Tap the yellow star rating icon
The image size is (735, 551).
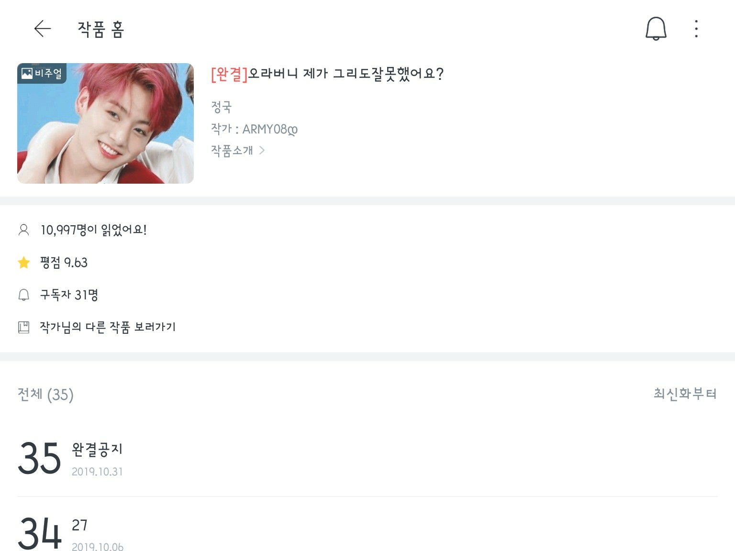pos(23,263)
